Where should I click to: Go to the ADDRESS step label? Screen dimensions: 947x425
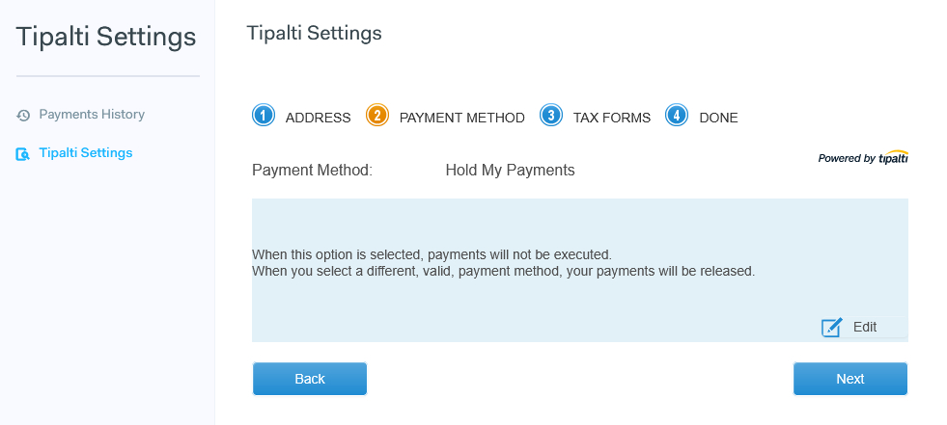(318, 118)
